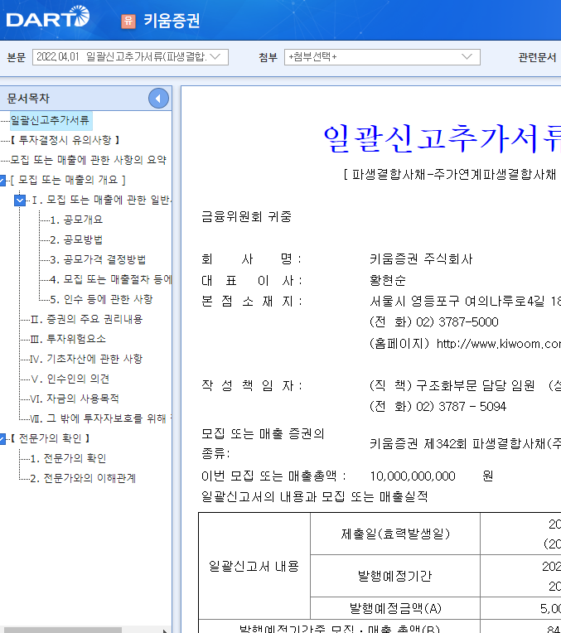Click the http://www.kiwoom.com homepage text
The image size is (561, 633).
tap(499, 344)
